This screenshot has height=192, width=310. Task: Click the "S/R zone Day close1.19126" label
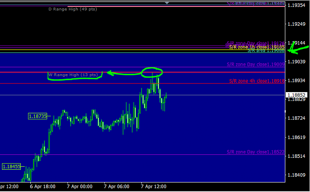255,43
